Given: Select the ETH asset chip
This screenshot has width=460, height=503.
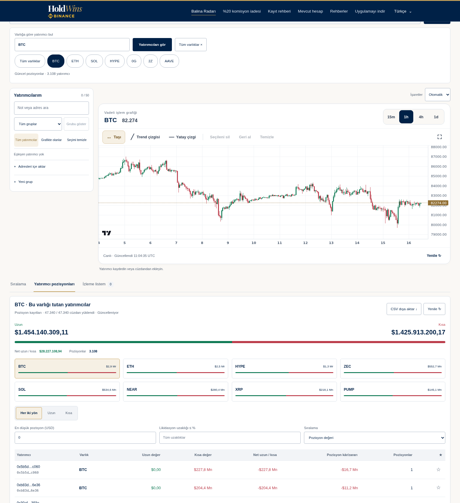Looking at the screenshot, I should click(x=75, y=61).
